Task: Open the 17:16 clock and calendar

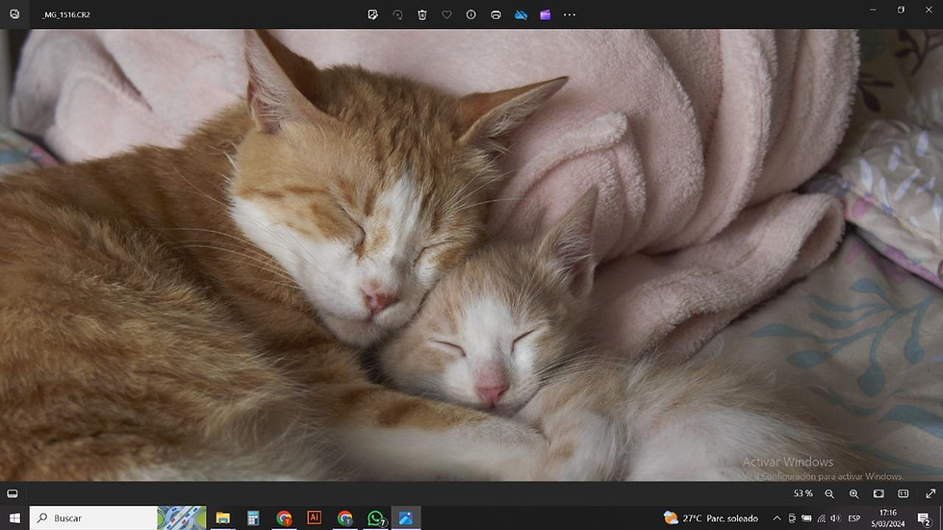Action: pos(888,518)
